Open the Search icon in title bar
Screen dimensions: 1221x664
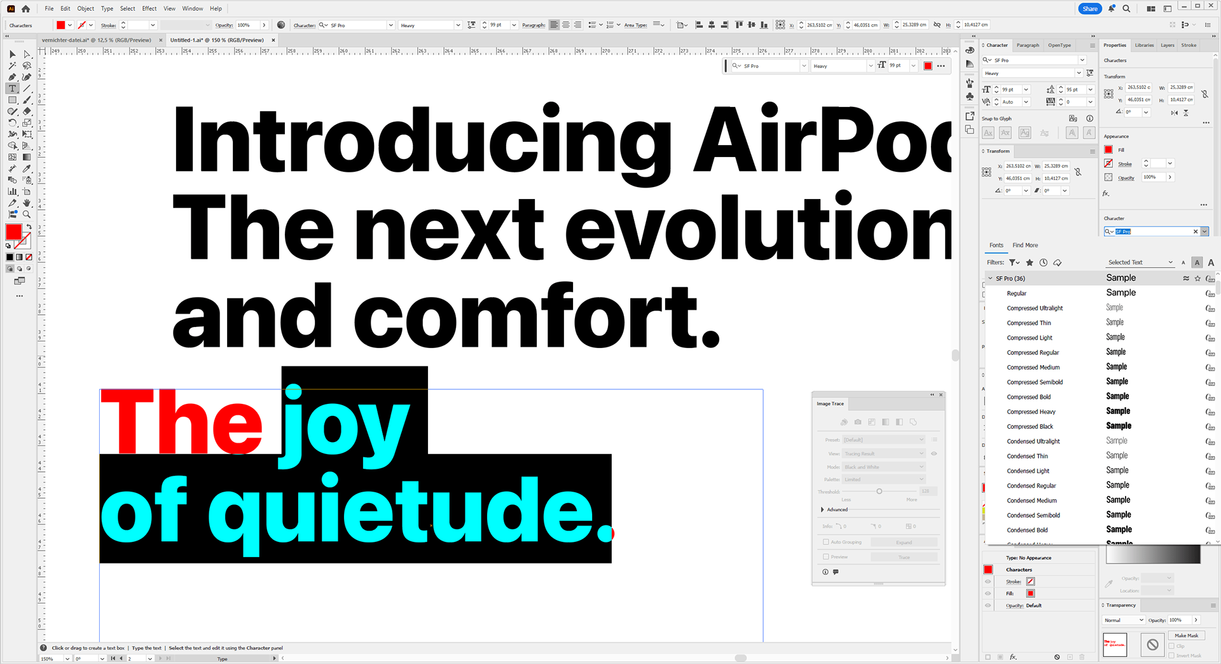1126,8
